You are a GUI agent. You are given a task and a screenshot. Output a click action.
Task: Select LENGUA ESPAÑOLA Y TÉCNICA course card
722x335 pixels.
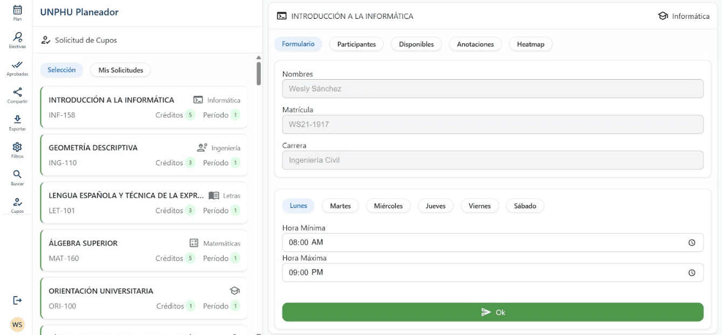[144, 203]
